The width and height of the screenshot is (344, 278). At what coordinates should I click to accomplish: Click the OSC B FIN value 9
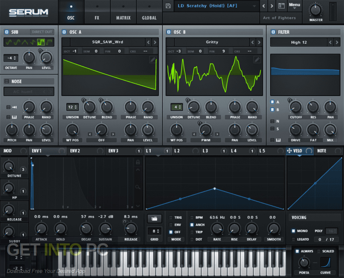point(223,51)
